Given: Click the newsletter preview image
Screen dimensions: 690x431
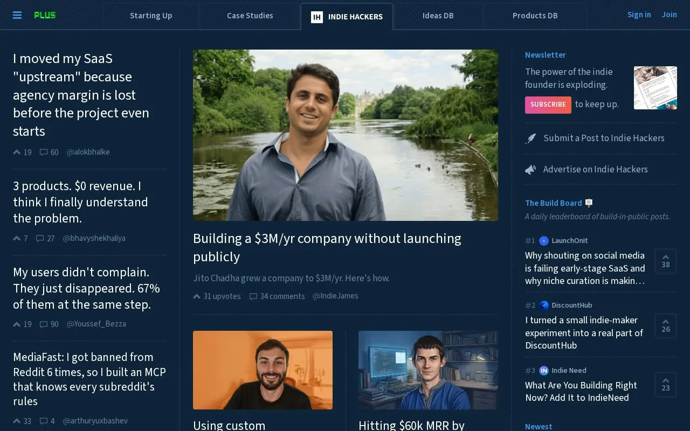Looking at the screenshot, I should [x=655, y=88].
